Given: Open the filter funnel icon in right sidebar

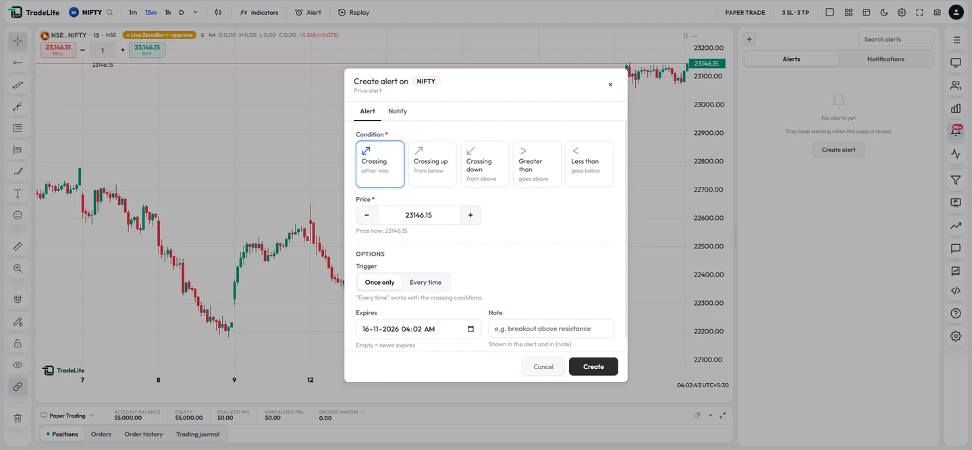Looking at the screenshot, I should (x=956, y=180).
